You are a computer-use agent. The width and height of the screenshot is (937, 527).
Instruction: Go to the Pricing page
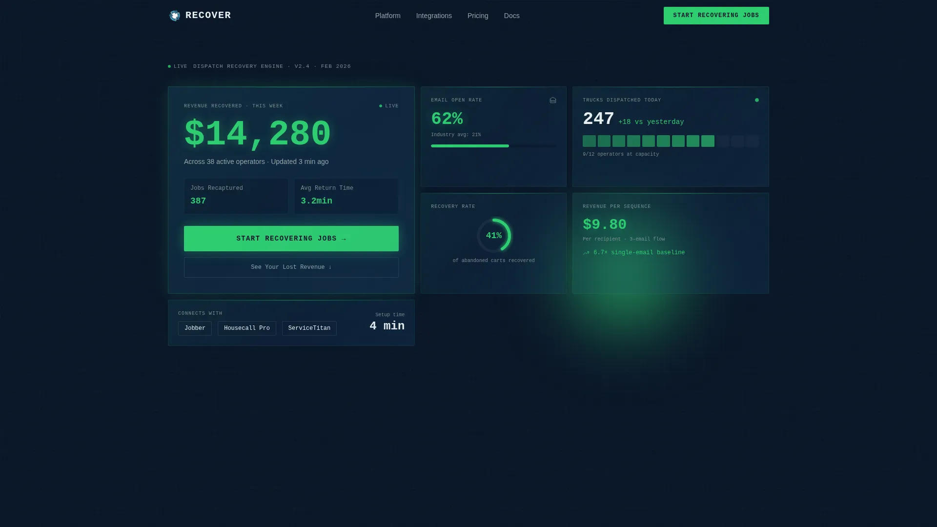(478, 16)
